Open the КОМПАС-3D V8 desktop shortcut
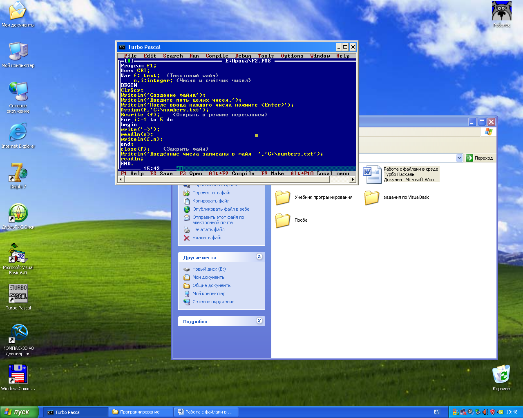Image resolution: width=523 pixels, height=418 pixels. (x=18, y=340)
